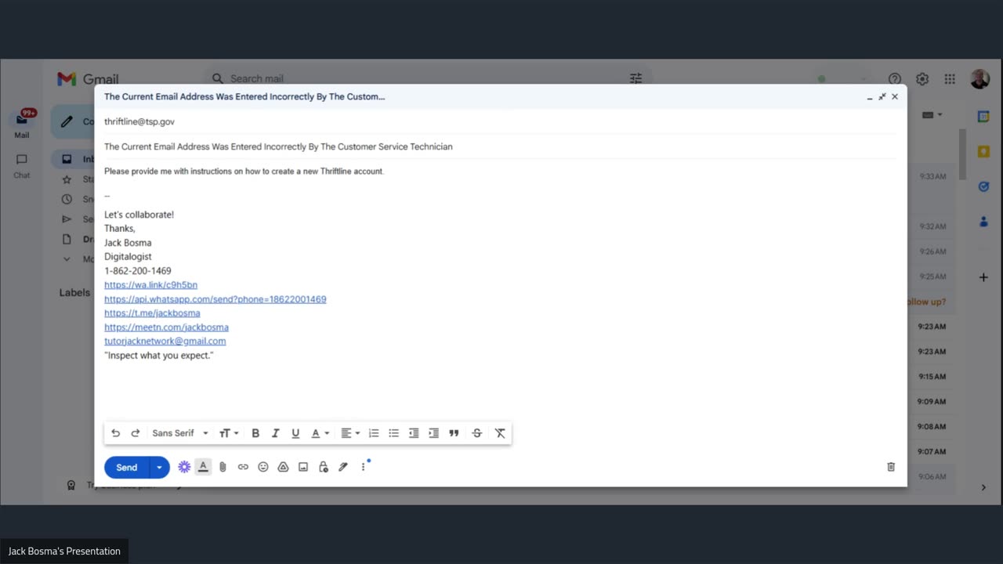Open Contacts side panel icon

(x=983, y=222)
